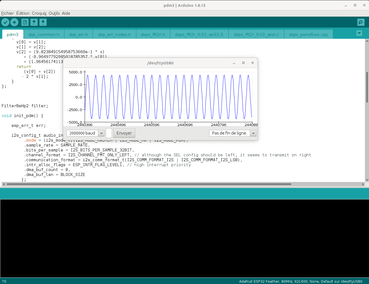The height and width of the screenshot is (284, 369).
Task: Click the scroll-right arrow of editor
Action: [x=363, y=184]
